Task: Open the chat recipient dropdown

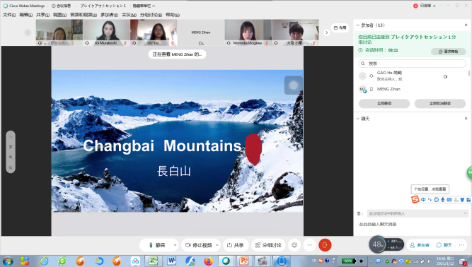Action: (418, 213)
